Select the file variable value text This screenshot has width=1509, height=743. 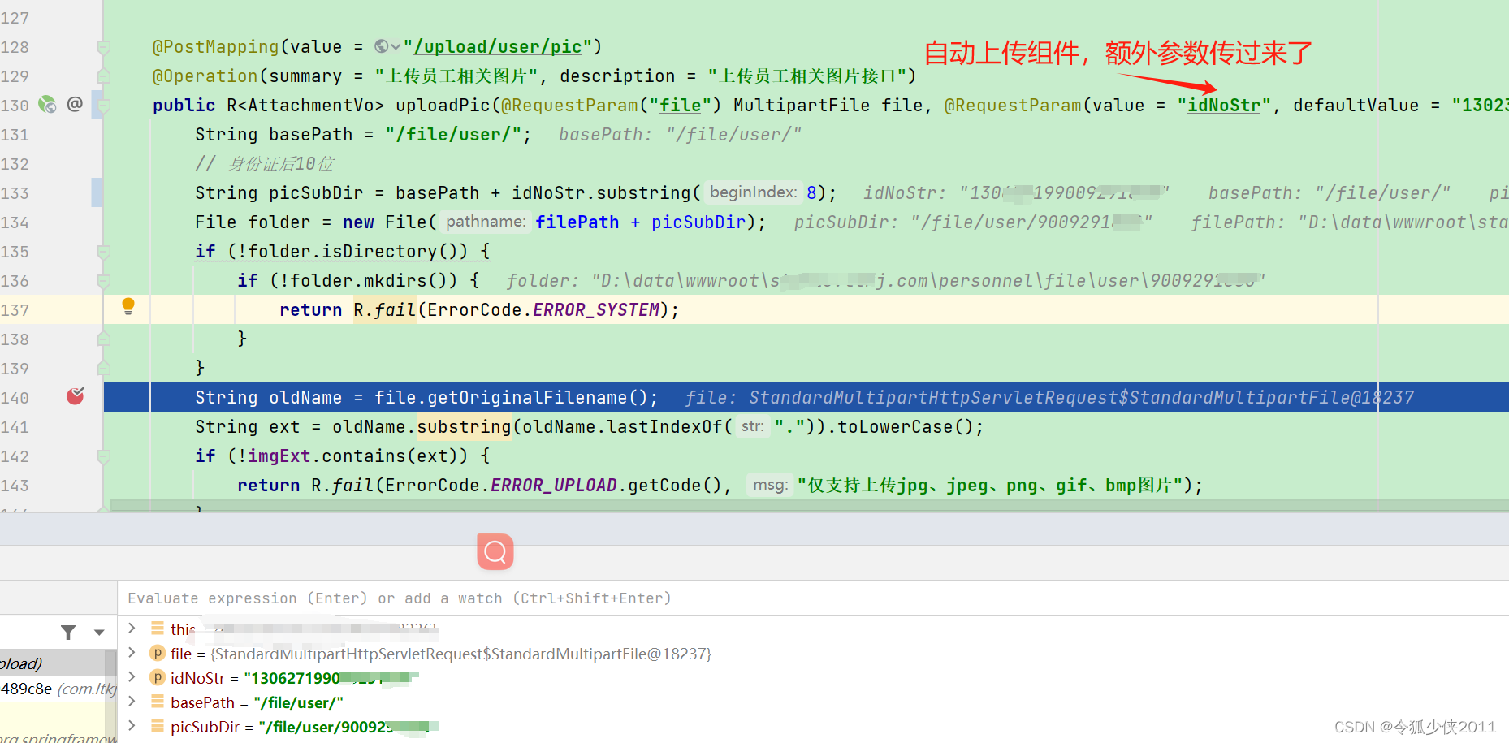[460, 654]
